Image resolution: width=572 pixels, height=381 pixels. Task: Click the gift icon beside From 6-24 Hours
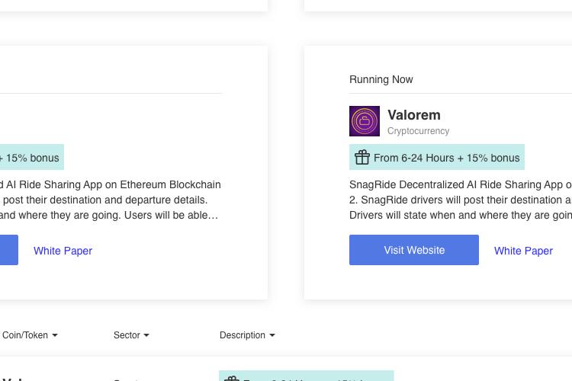point(362,158)
